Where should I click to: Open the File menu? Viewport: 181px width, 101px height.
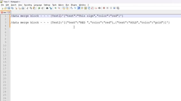2,5
